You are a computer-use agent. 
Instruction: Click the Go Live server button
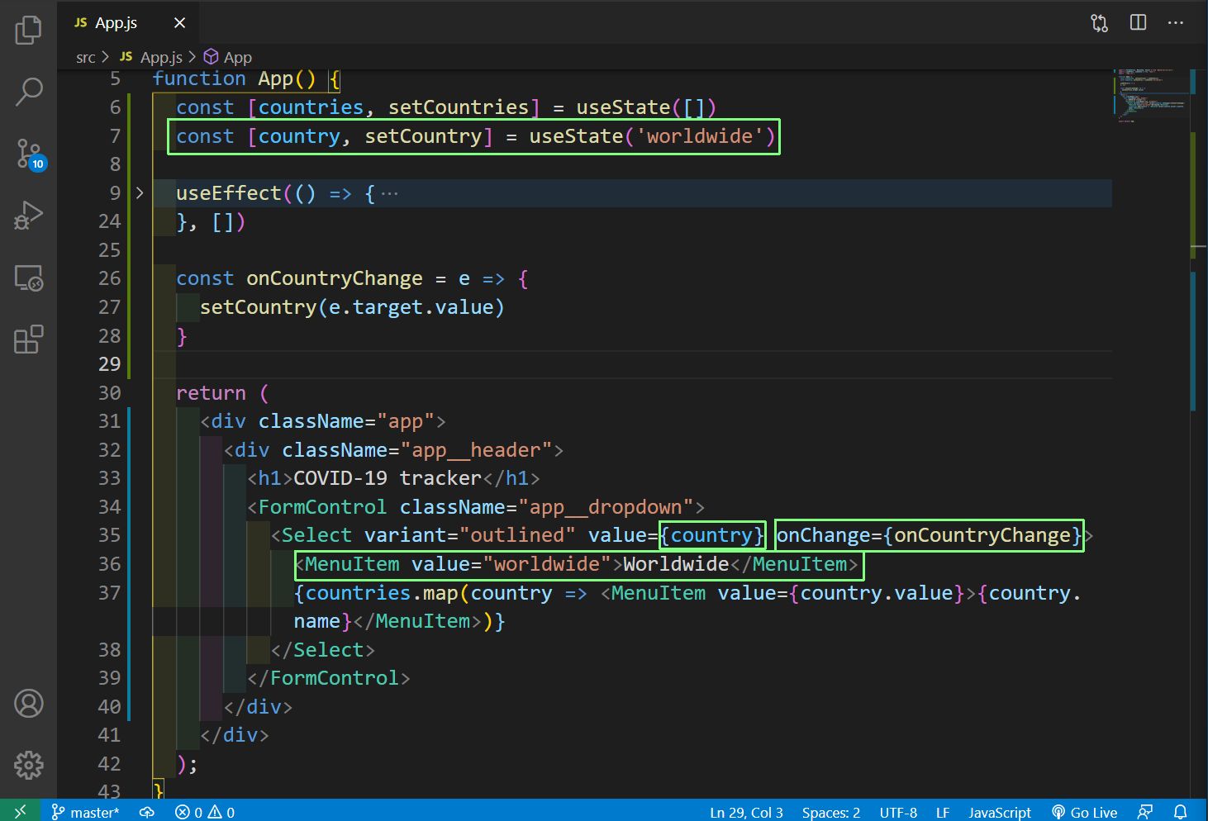click(1084, 812)
